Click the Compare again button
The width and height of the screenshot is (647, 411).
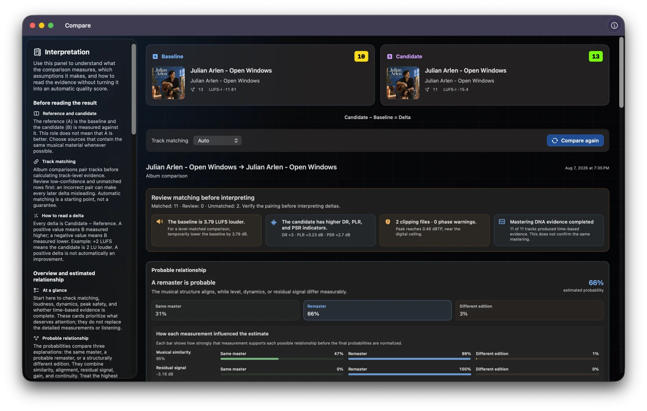coord(575,141)
